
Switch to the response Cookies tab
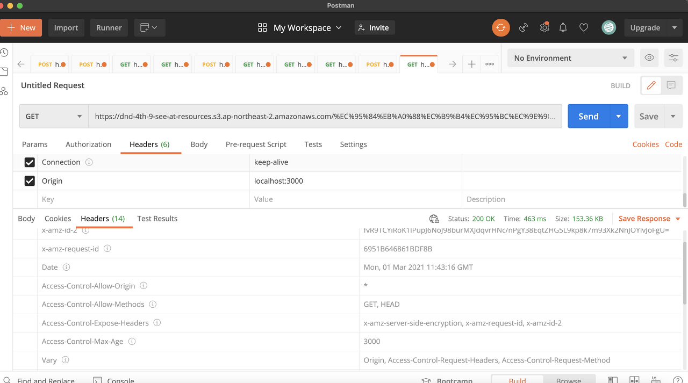click(x=58, y=219)
